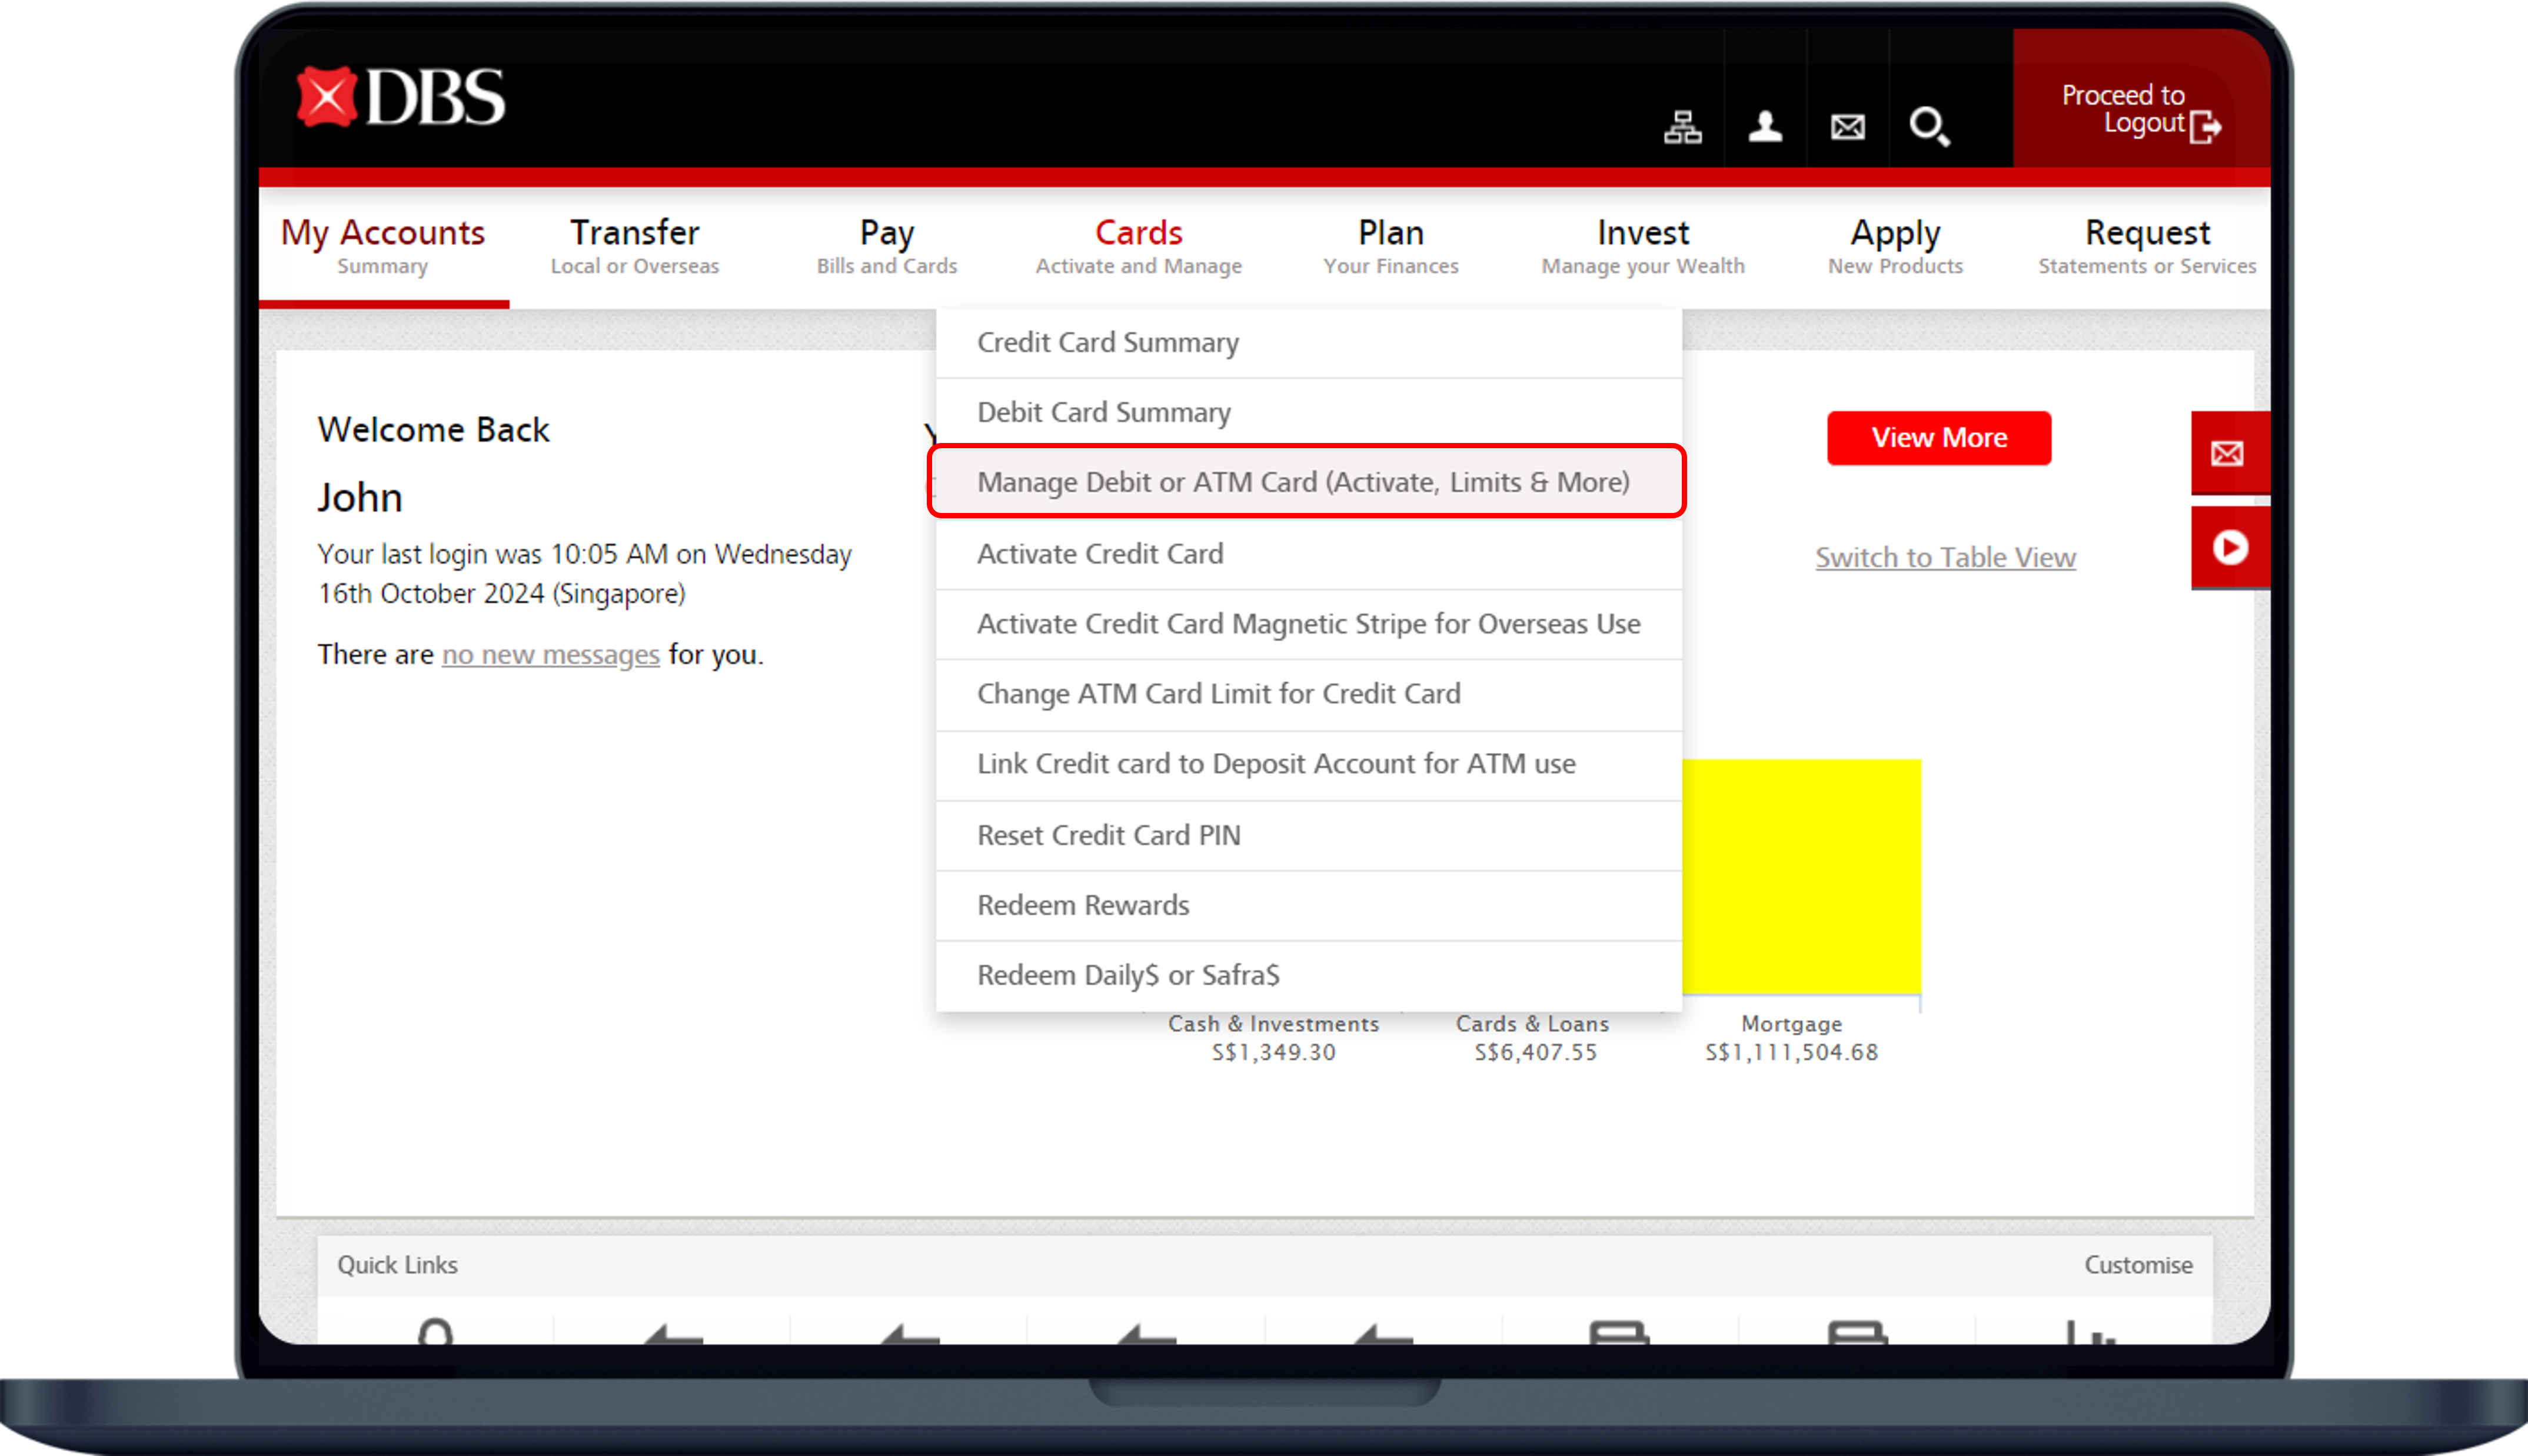Screen dimensions: 2528x1456
Task: Click Cards & Loans S$6,407.55 label
Action: tap(1534, 1038)
